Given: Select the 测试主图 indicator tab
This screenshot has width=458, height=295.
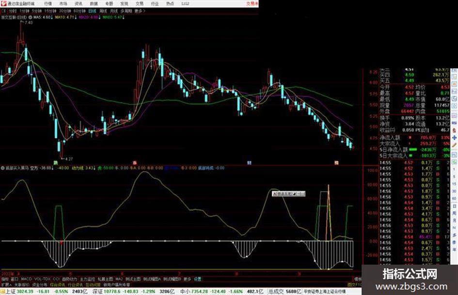Looking at the screenshot, I should click(x=133, y=279).
